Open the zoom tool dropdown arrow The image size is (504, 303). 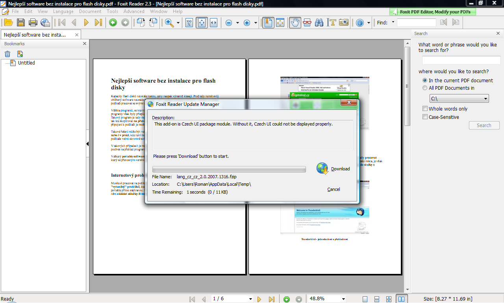[x=178, y=23]
